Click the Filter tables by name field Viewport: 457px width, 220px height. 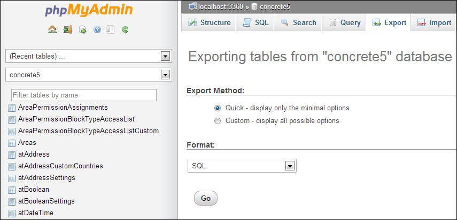(83, 95)
